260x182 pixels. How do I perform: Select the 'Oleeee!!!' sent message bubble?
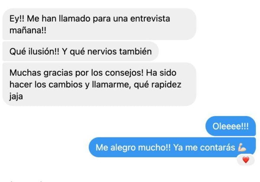(231, 126)
